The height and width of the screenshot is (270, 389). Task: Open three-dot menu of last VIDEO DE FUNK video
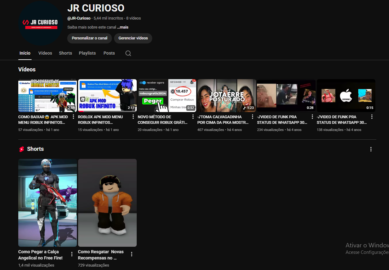(372, 117)
